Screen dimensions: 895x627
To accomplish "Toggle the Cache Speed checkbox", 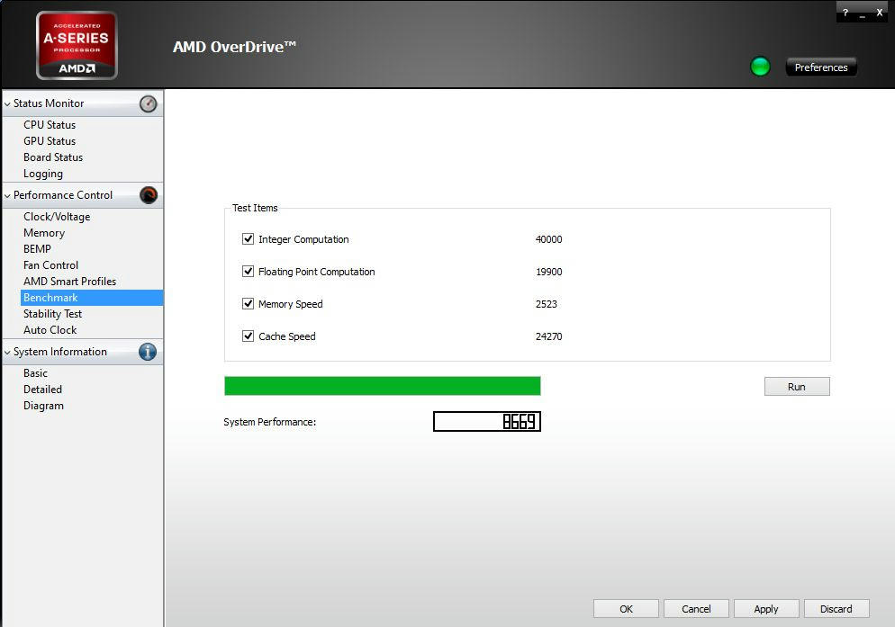I will tap(248, 336).
